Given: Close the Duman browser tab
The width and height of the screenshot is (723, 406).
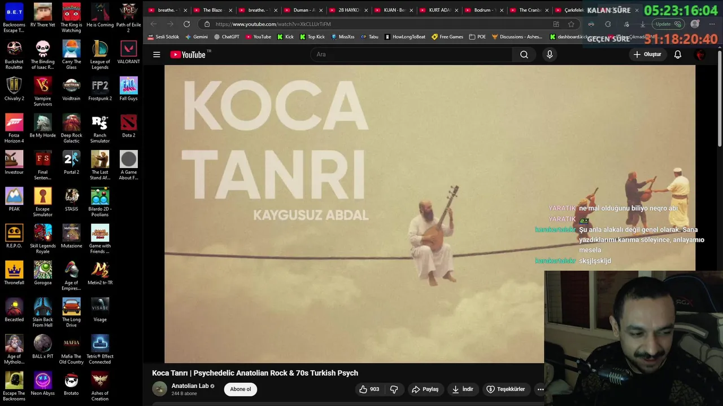Looking at the screenshot, I should click(x=321, y=10).
